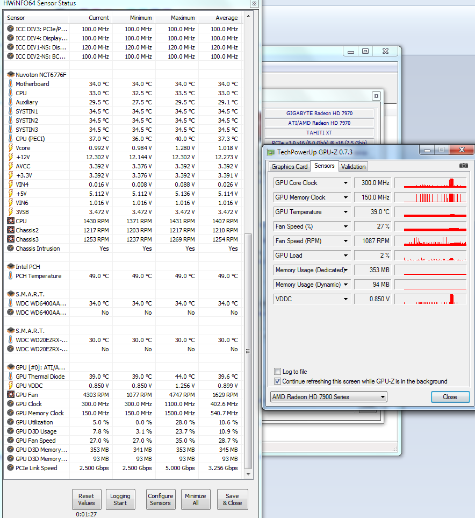The image size is (475, 518).
Task: Click the GPU Utilization icon
Action: [x=11, y=422]
